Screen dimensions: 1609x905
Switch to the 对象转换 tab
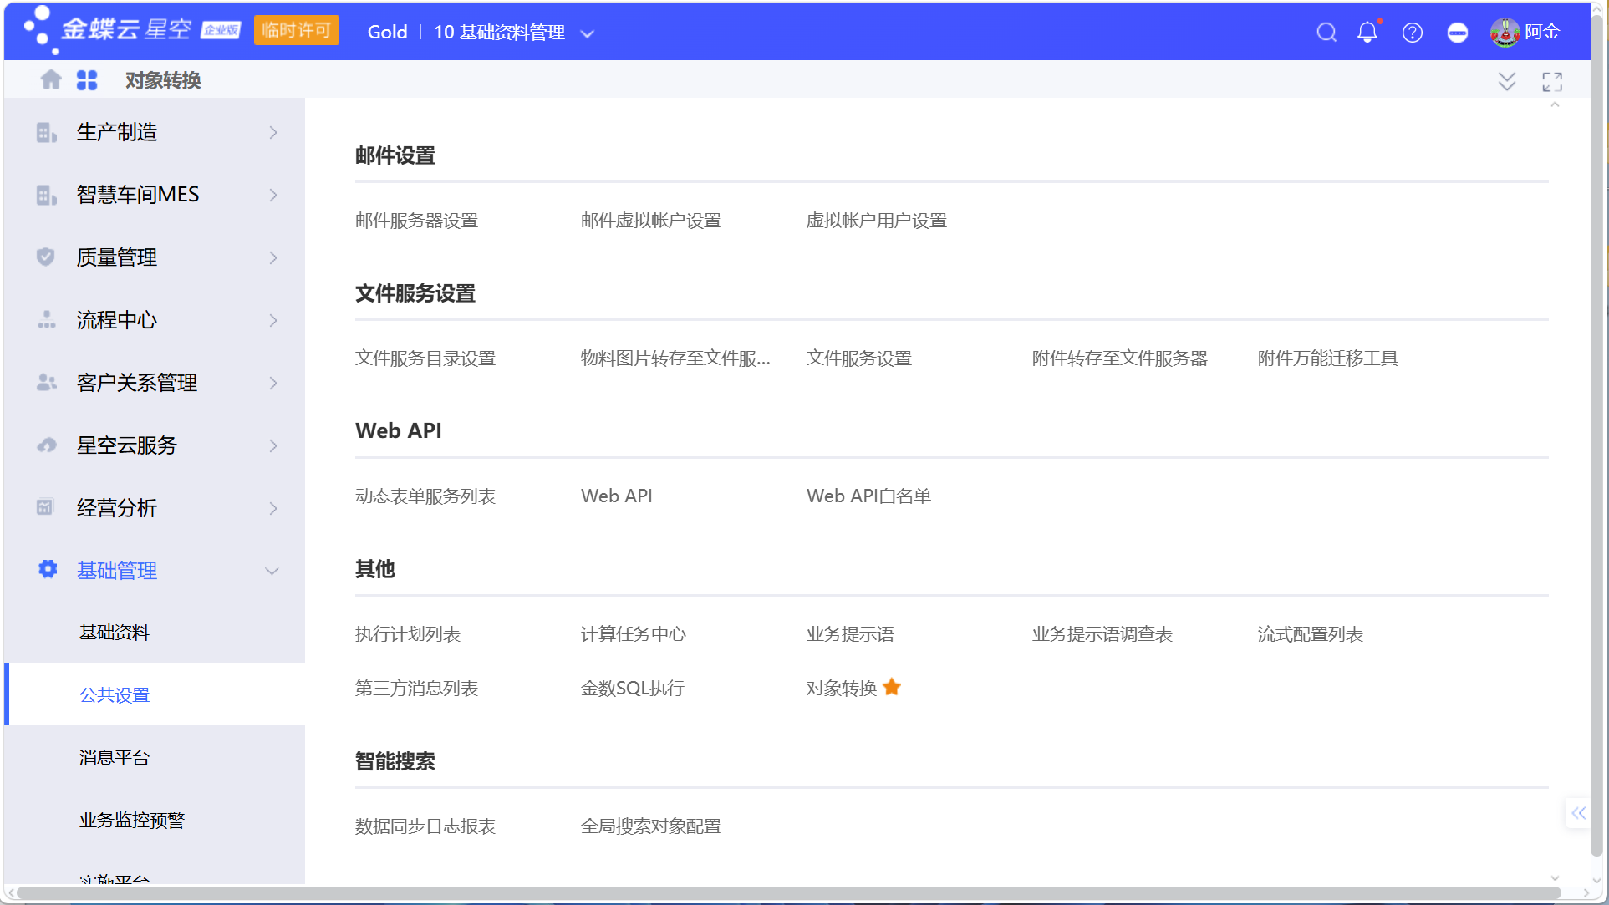[163, 80]
